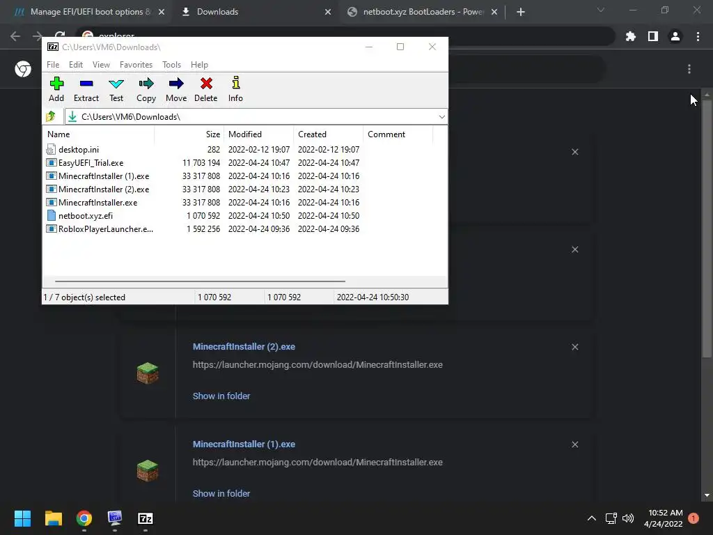Click 7-Zip horizontal scrollbar
The image size is (713, 535).
pyautogui.click(x=200, y=281)
